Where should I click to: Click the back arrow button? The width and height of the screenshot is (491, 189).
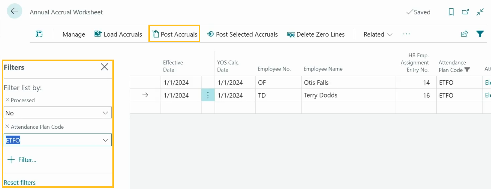(x=14, y=12)
